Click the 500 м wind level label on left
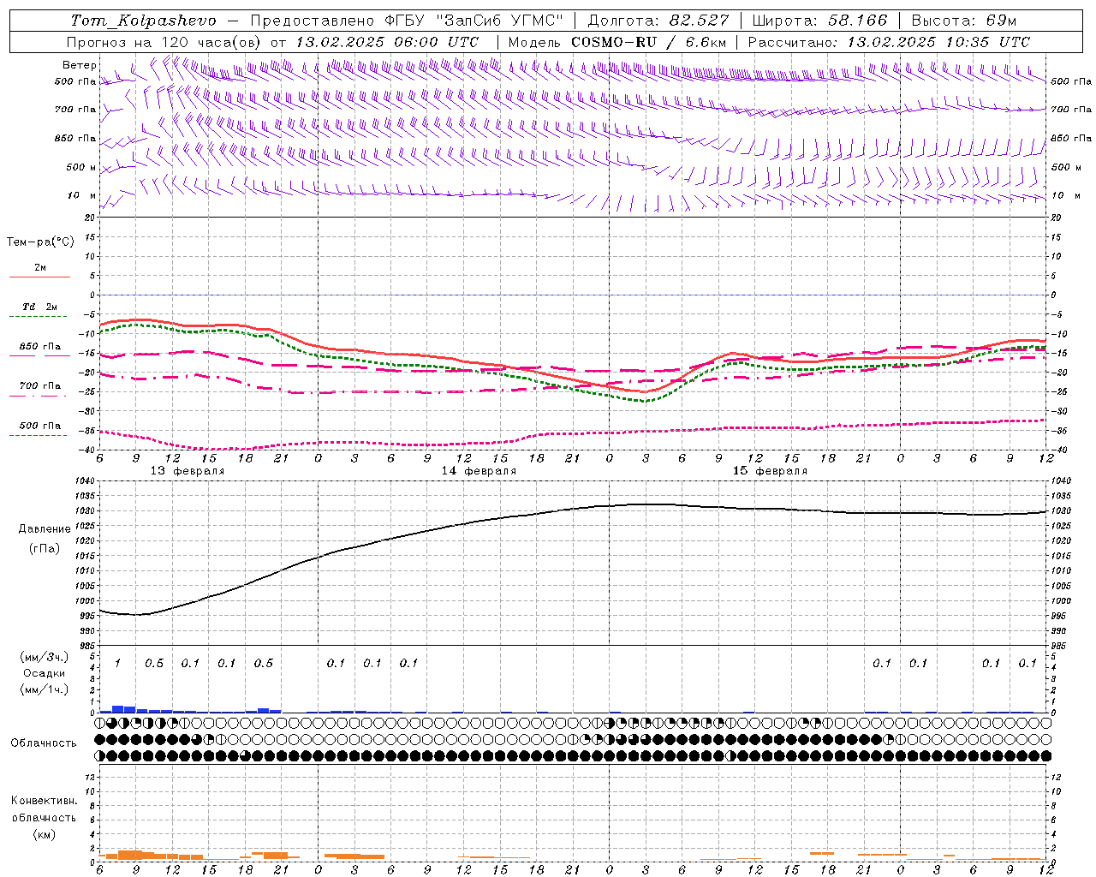This screenshot has height=877, width=1096. (81, 167)
